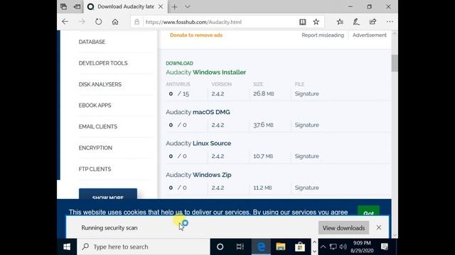455x255 pixels.
Task: Click the page vertical scrollbar thumb
Action: coord(395,63)
